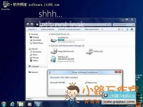Viewport: 143px width, 107px height.
Task: Launch Internet Explorer from taskbar
Action: (x=12, y=104)
